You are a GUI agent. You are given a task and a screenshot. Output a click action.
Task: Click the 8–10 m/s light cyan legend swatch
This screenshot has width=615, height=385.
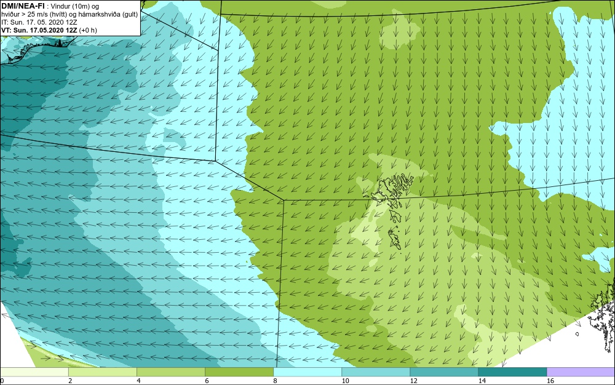click(307, 372)
